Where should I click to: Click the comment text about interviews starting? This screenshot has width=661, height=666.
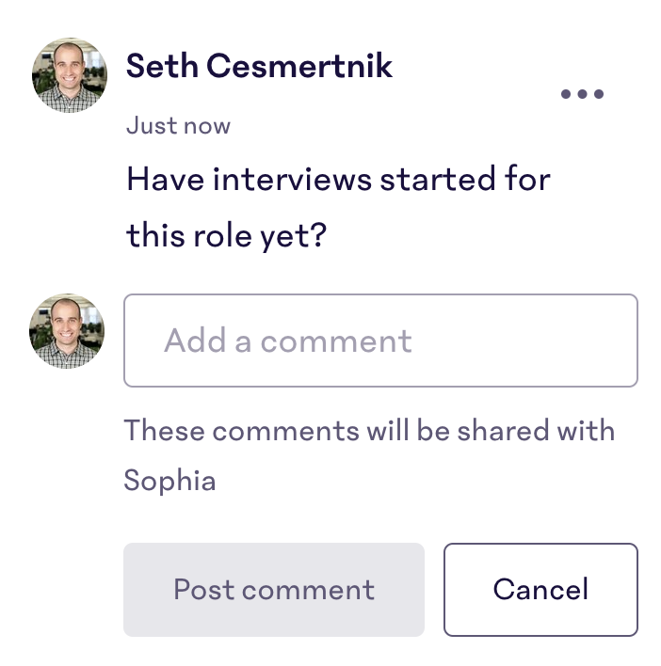[338, 207]
